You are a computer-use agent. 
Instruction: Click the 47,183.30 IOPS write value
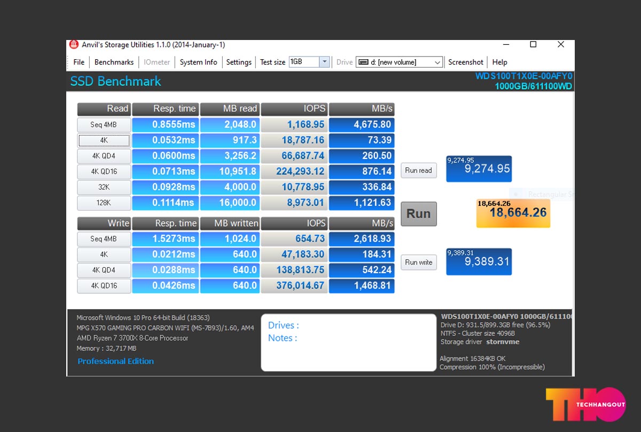(294, 254)
